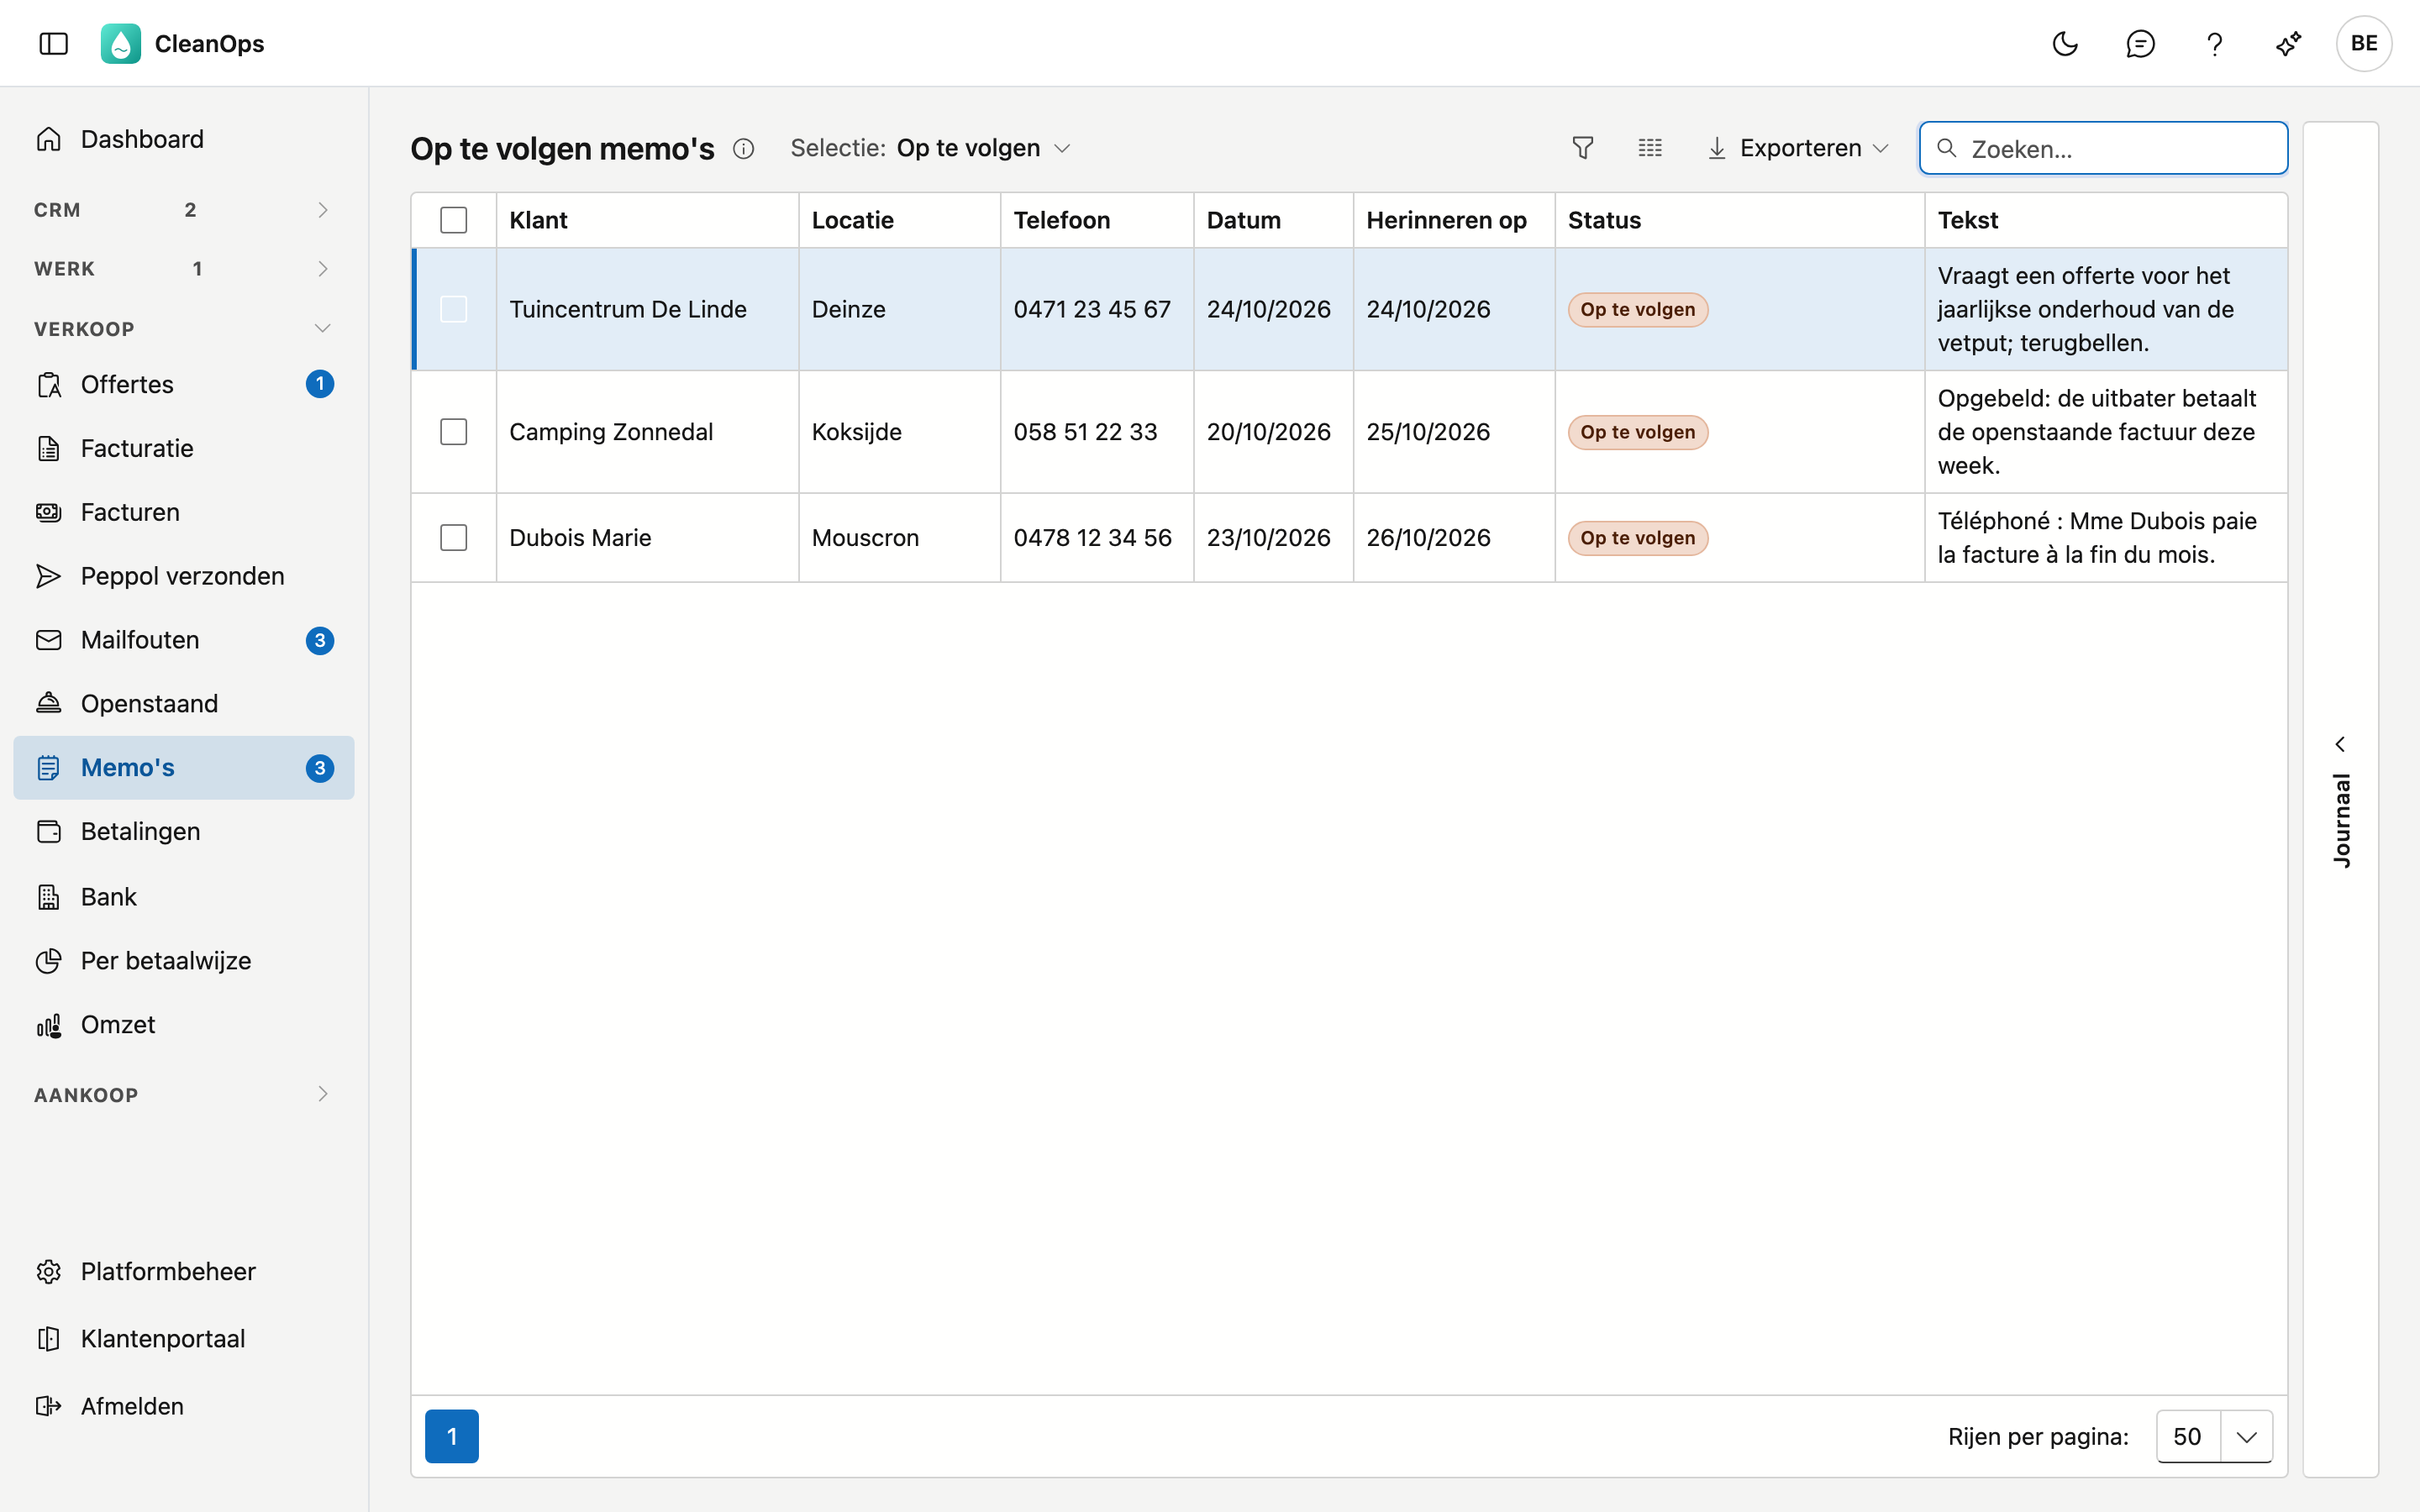Tick the checkbox for Camping Zonnedal

[x=454, y=432]
